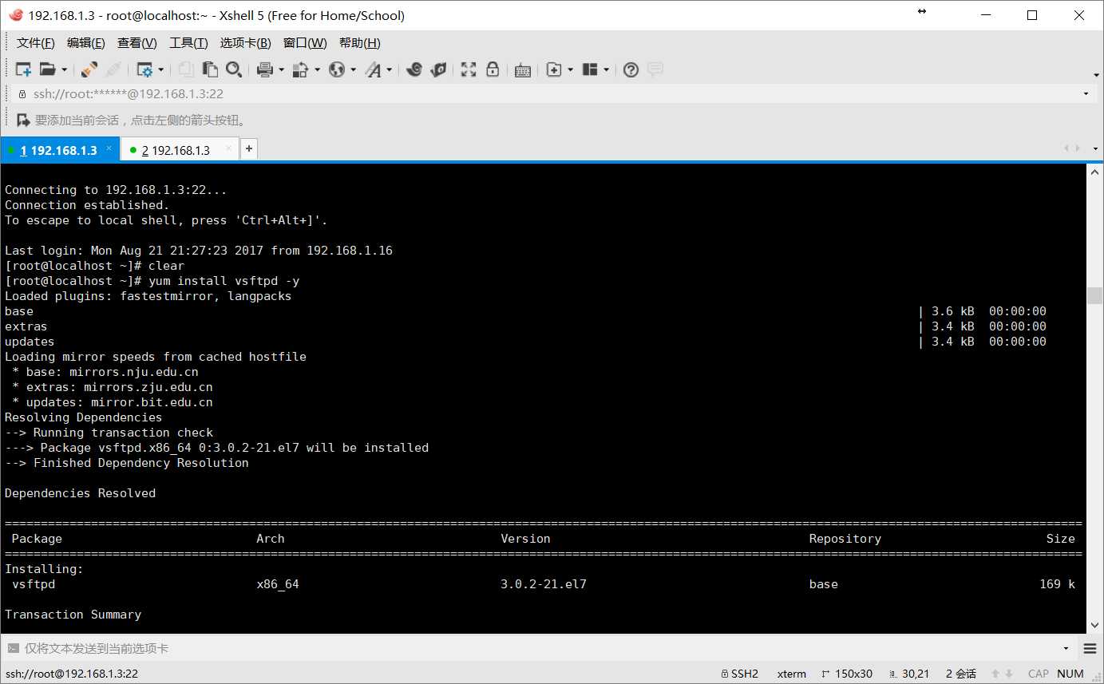
Task: Open the 选项卡(B) menu
Action: click(246, 43)
